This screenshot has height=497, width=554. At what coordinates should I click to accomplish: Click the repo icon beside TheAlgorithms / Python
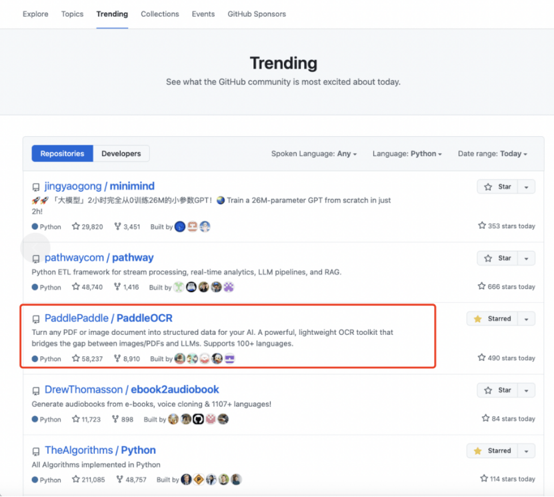[x=36, y=452]
